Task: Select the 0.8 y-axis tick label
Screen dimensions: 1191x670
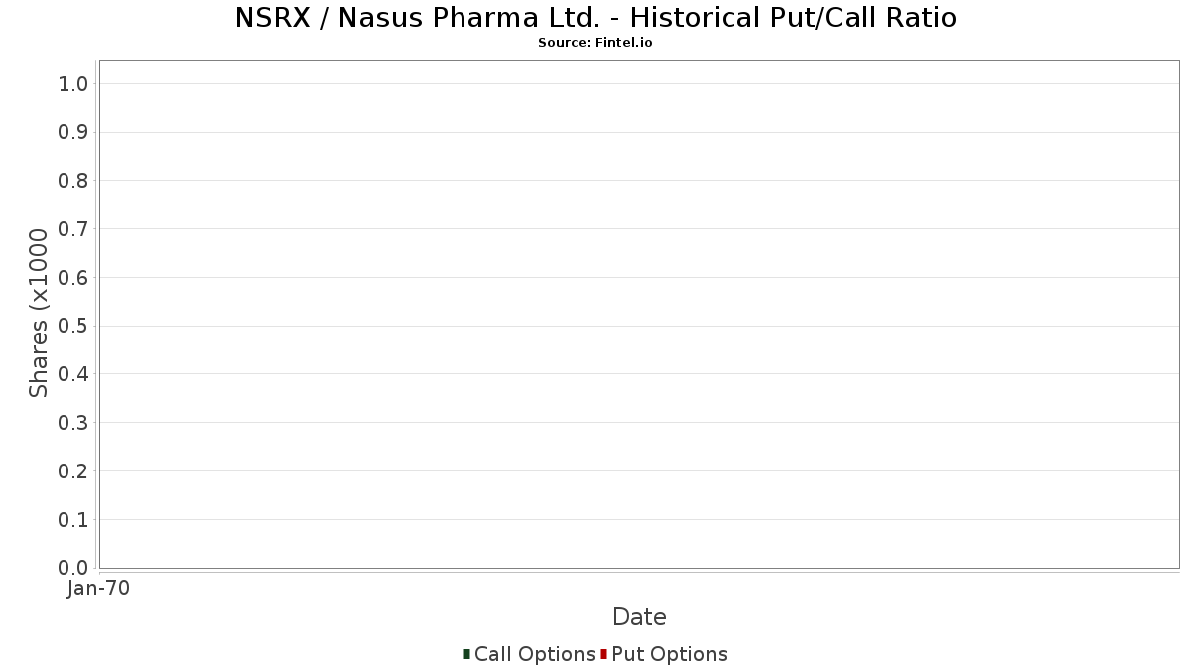Action: [x=73, y=181]
